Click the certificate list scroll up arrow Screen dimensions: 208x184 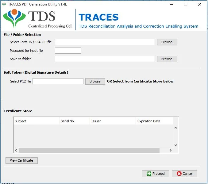tap(175, 128)
